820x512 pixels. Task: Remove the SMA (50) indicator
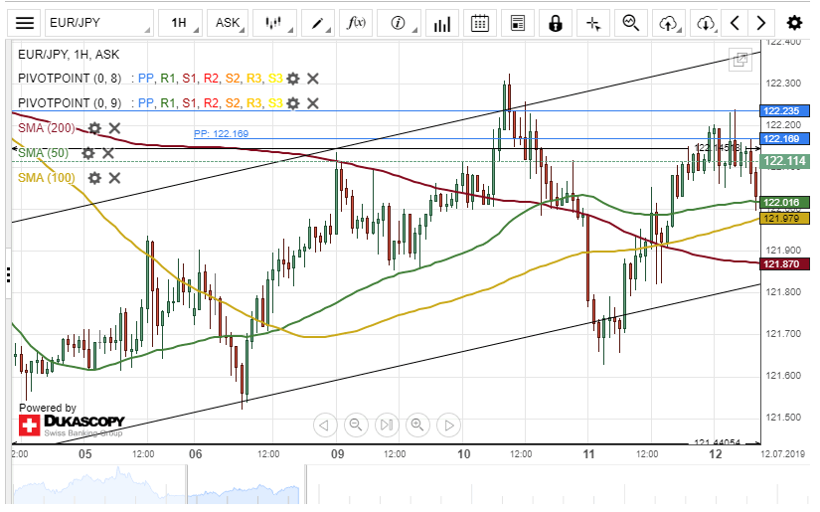point(108,153)
